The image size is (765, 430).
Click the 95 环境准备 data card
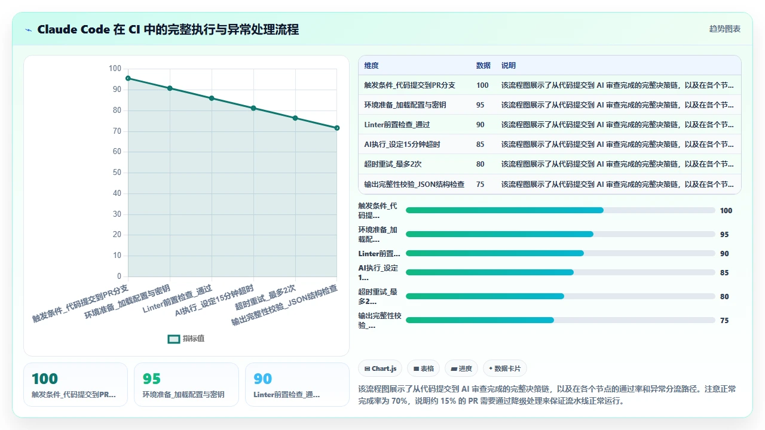click(x=186, y=385)
